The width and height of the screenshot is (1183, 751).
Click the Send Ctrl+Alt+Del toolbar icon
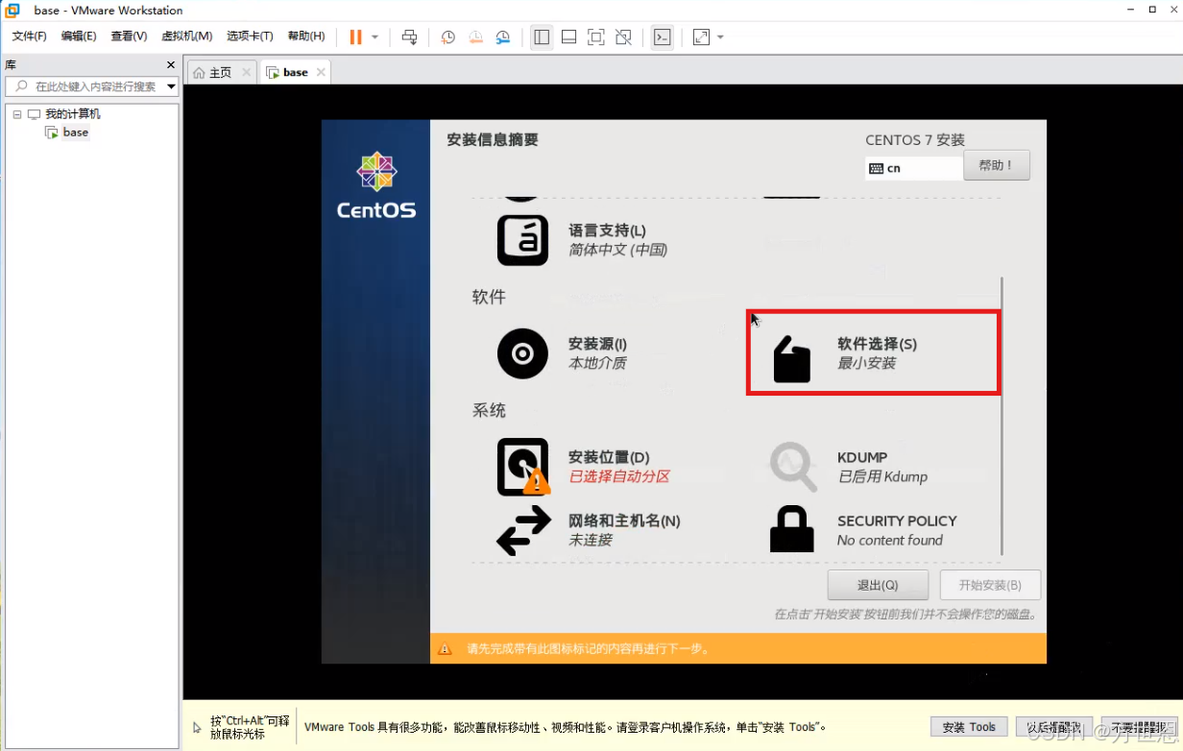coord(409,36)
